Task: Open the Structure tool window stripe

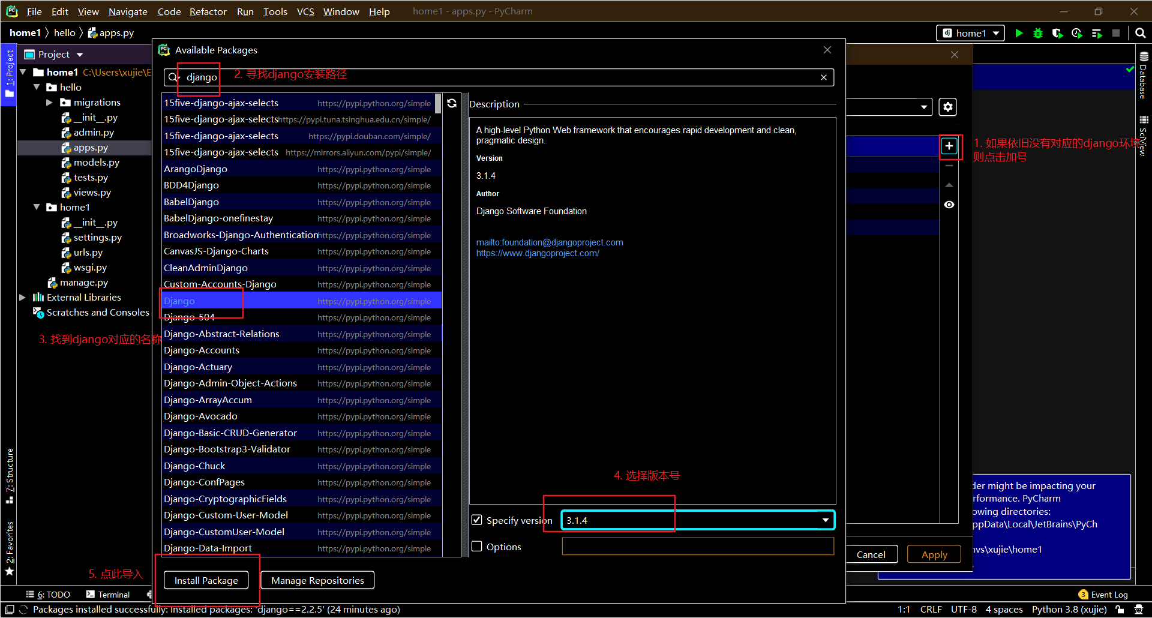Action: point(9,475)
